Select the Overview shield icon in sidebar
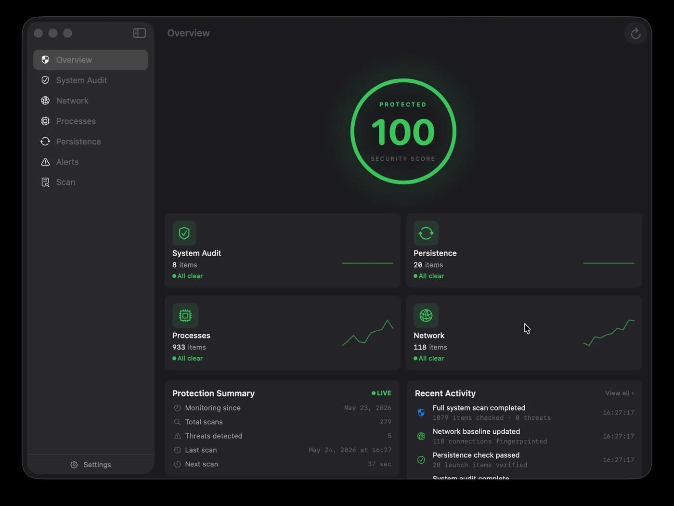Image resolution: width=674 pixels, height=506 pixels. (45, 60)
